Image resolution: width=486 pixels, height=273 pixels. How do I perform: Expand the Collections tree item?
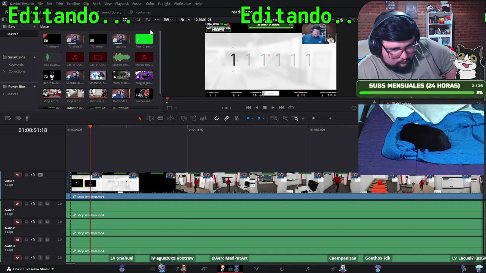[4, 72]
